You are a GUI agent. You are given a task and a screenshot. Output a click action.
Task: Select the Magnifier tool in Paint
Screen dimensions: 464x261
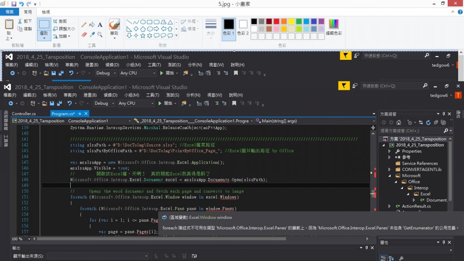click(x=100, y=34)
